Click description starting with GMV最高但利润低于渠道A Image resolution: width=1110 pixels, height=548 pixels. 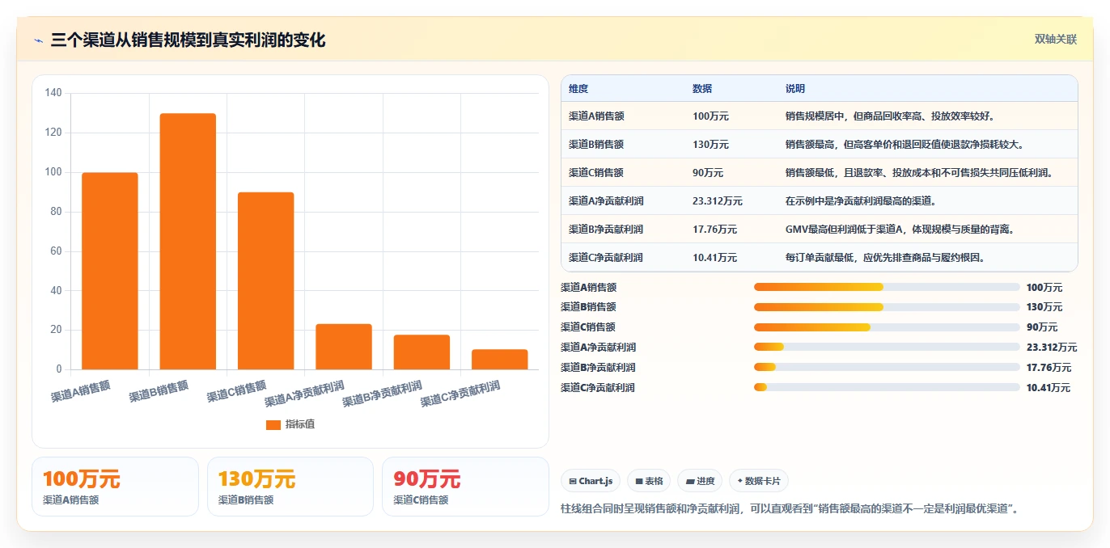(x=900, y=230)
